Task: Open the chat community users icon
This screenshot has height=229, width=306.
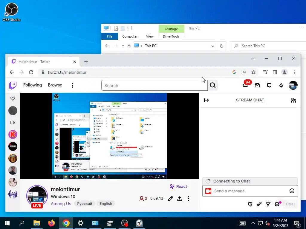Action: (293, 100)
